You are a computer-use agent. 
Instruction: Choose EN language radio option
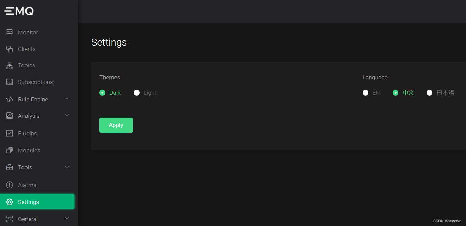coord(366,93)
